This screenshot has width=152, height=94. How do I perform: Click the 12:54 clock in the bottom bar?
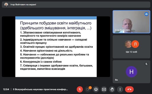(x=6, y=89)
